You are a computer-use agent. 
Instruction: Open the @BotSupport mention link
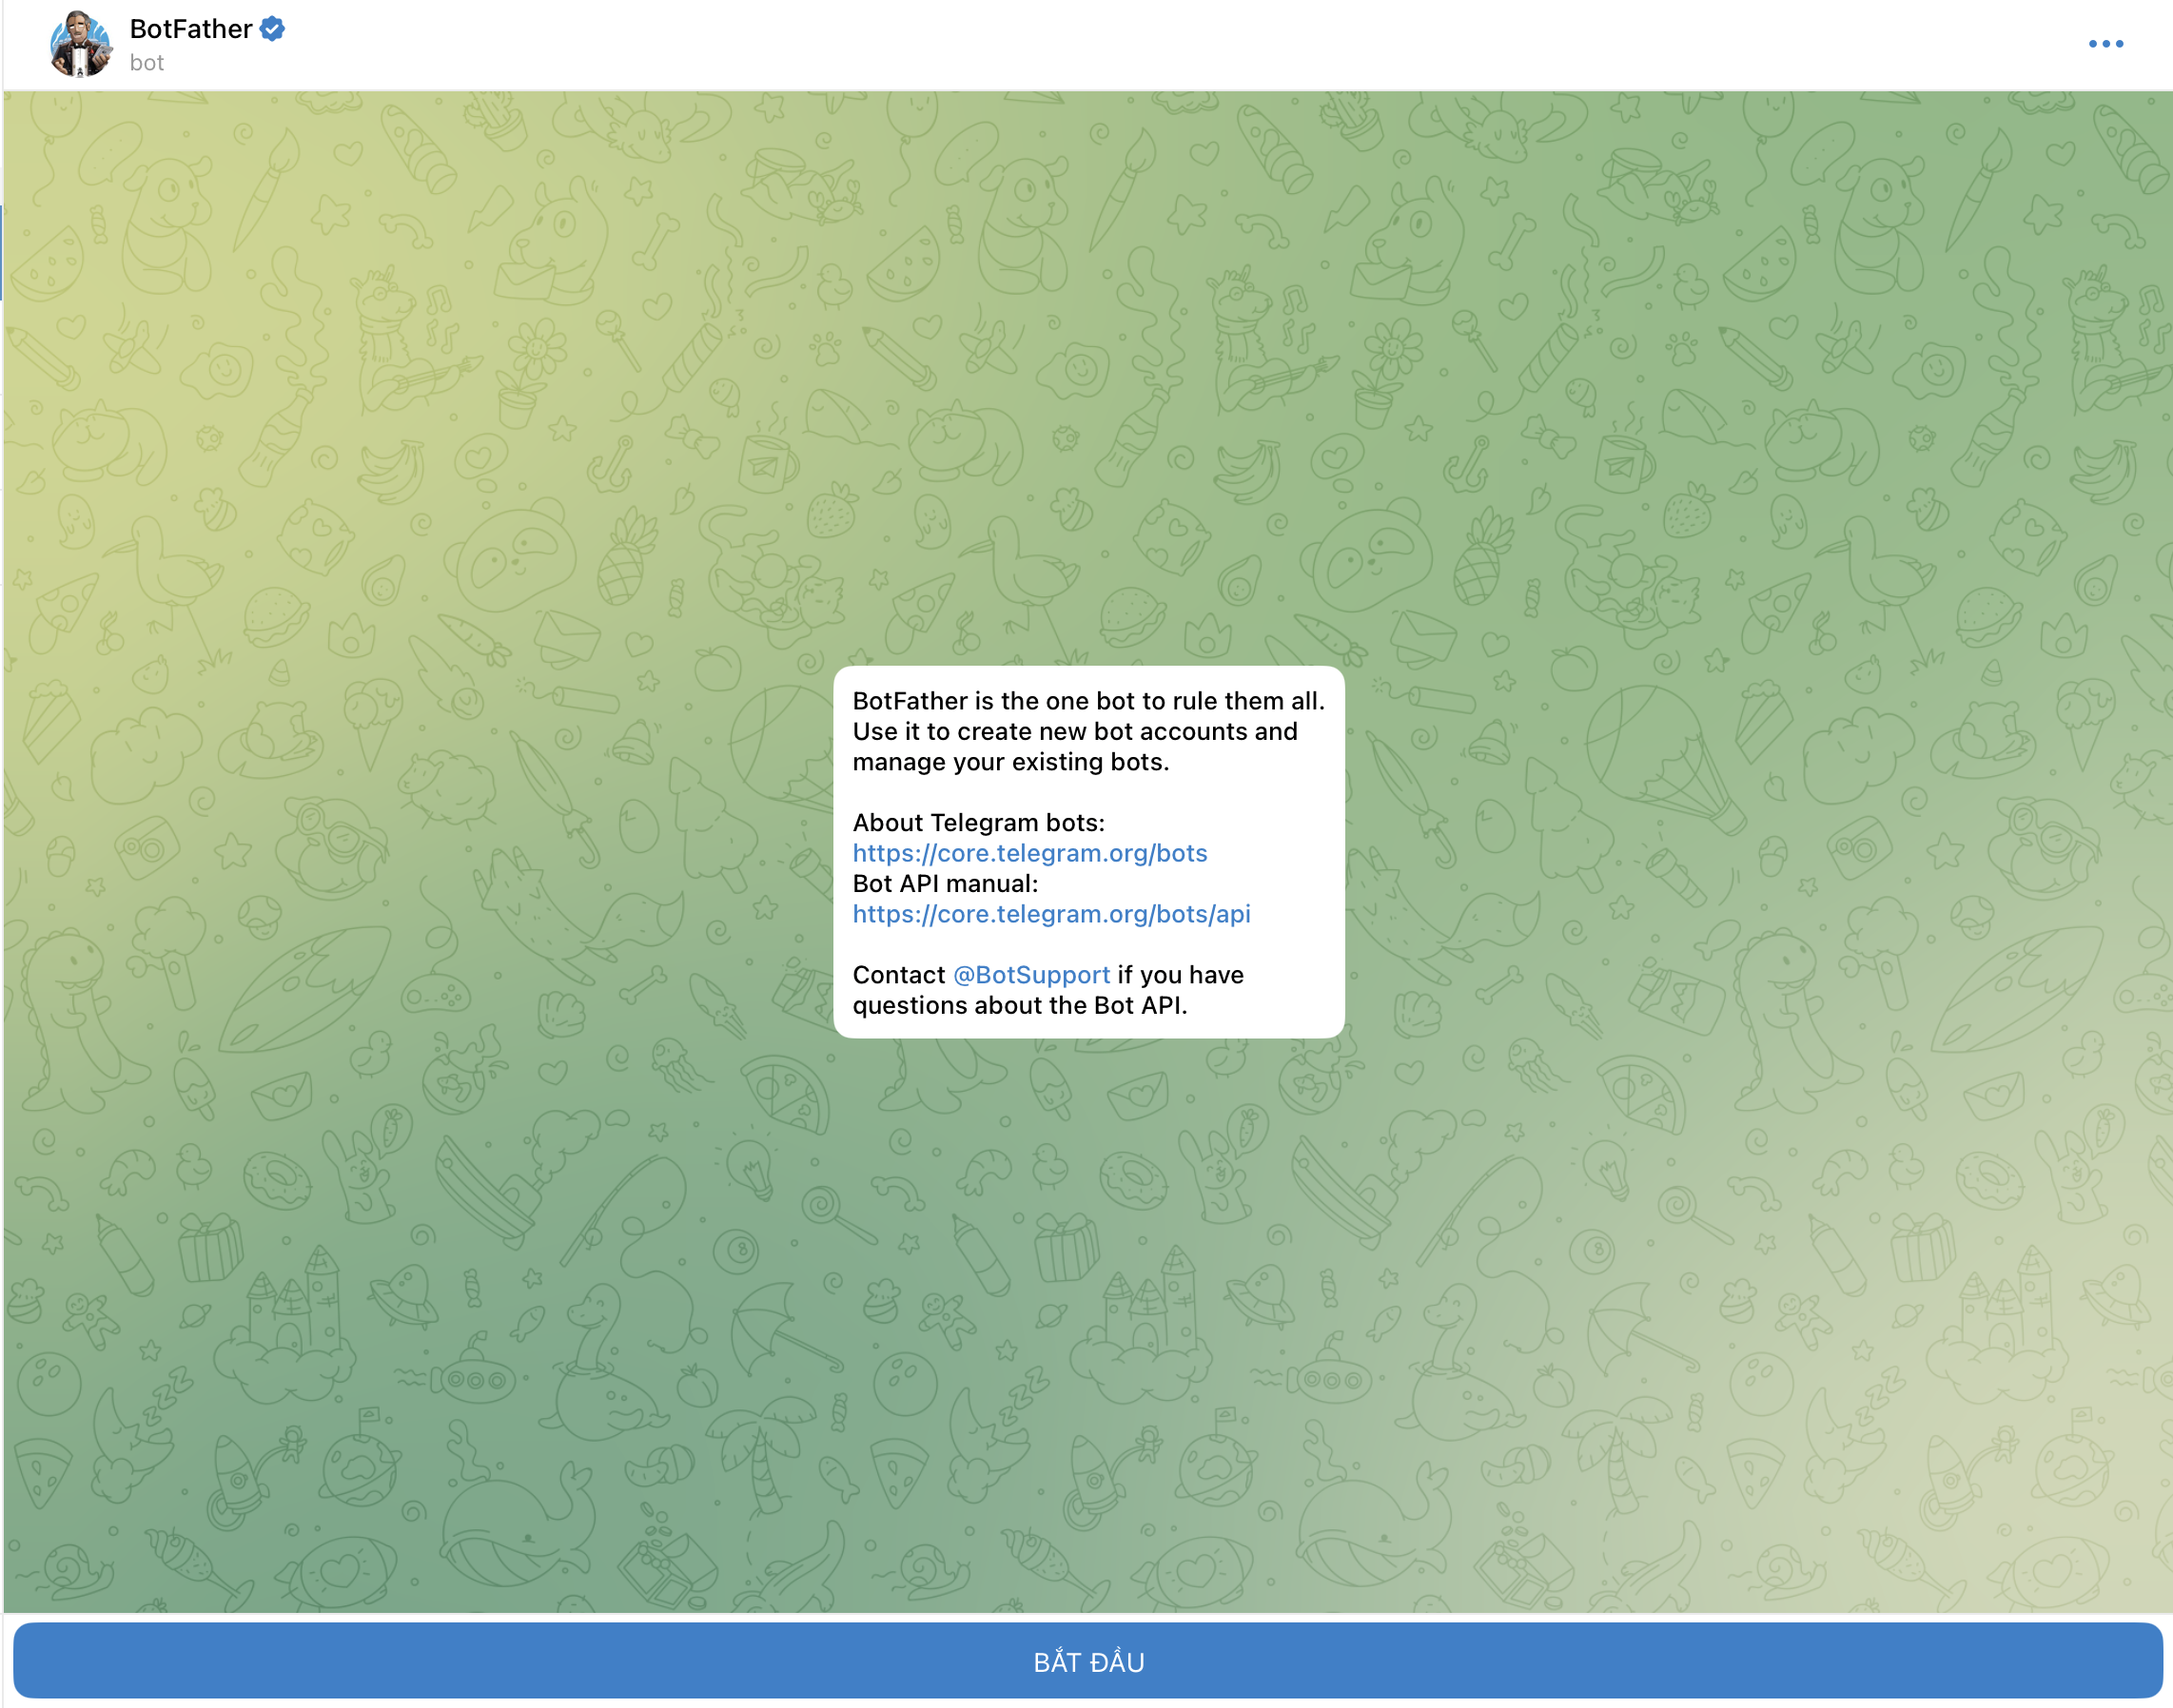pyautogui.click(x=1030, y=975)
